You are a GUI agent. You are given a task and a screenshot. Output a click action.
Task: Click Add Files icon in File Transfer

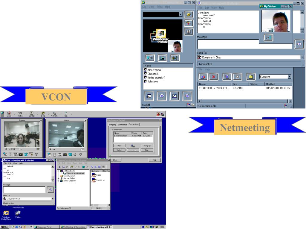point(203,77)
